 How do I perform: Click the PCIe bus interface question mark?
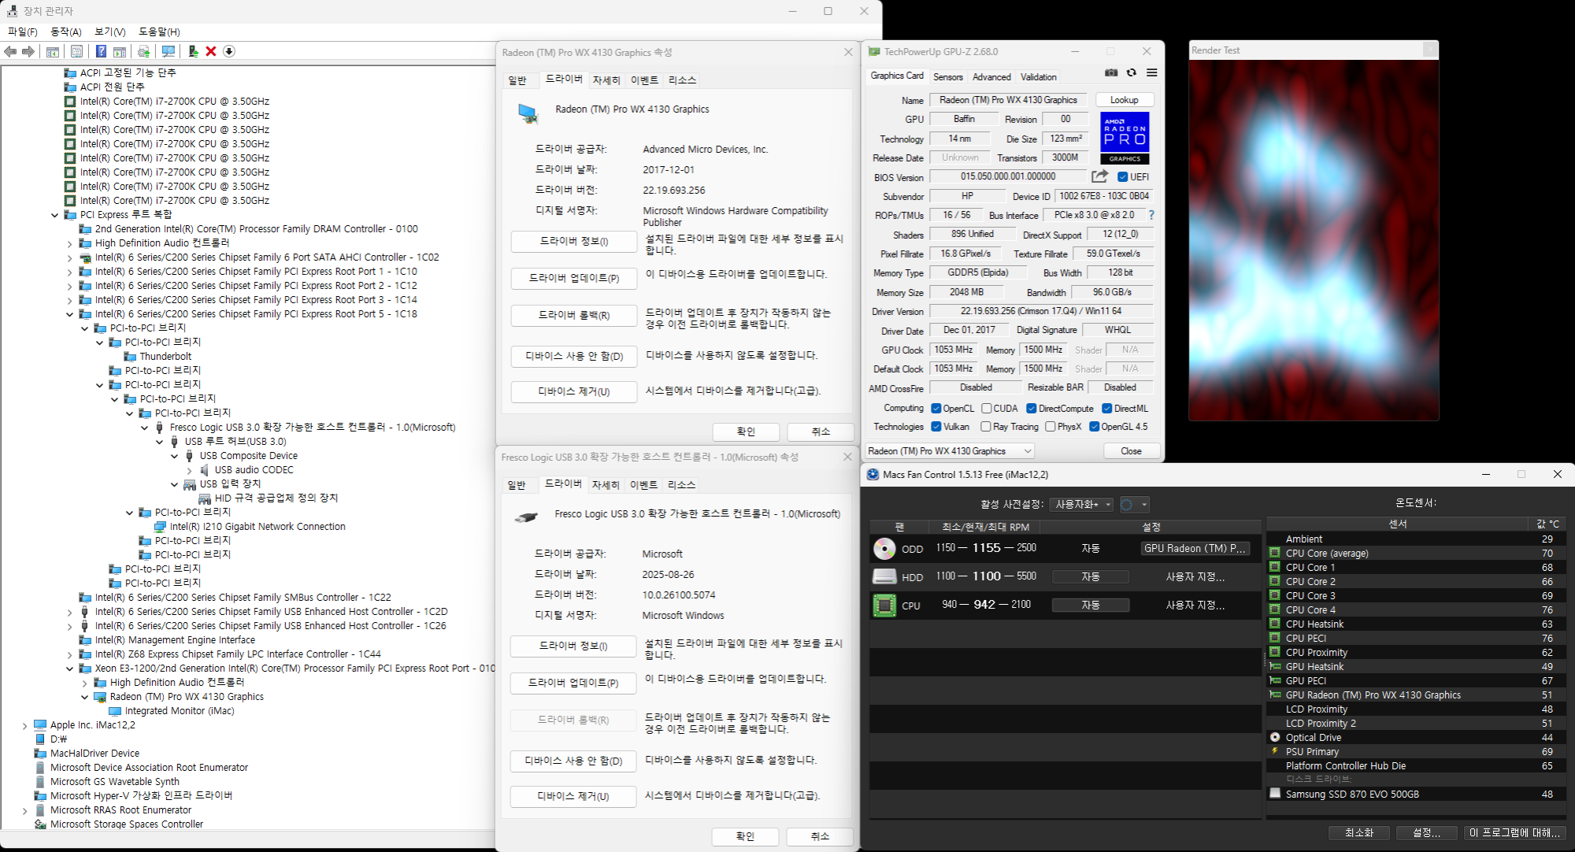tap(1151, 215)
